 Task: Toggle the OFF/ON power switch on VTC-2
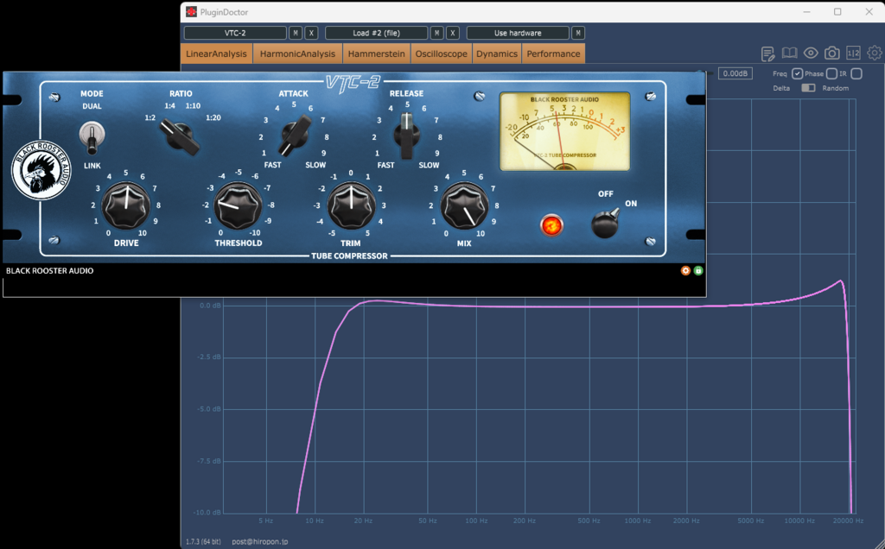(x=606, y=224)
